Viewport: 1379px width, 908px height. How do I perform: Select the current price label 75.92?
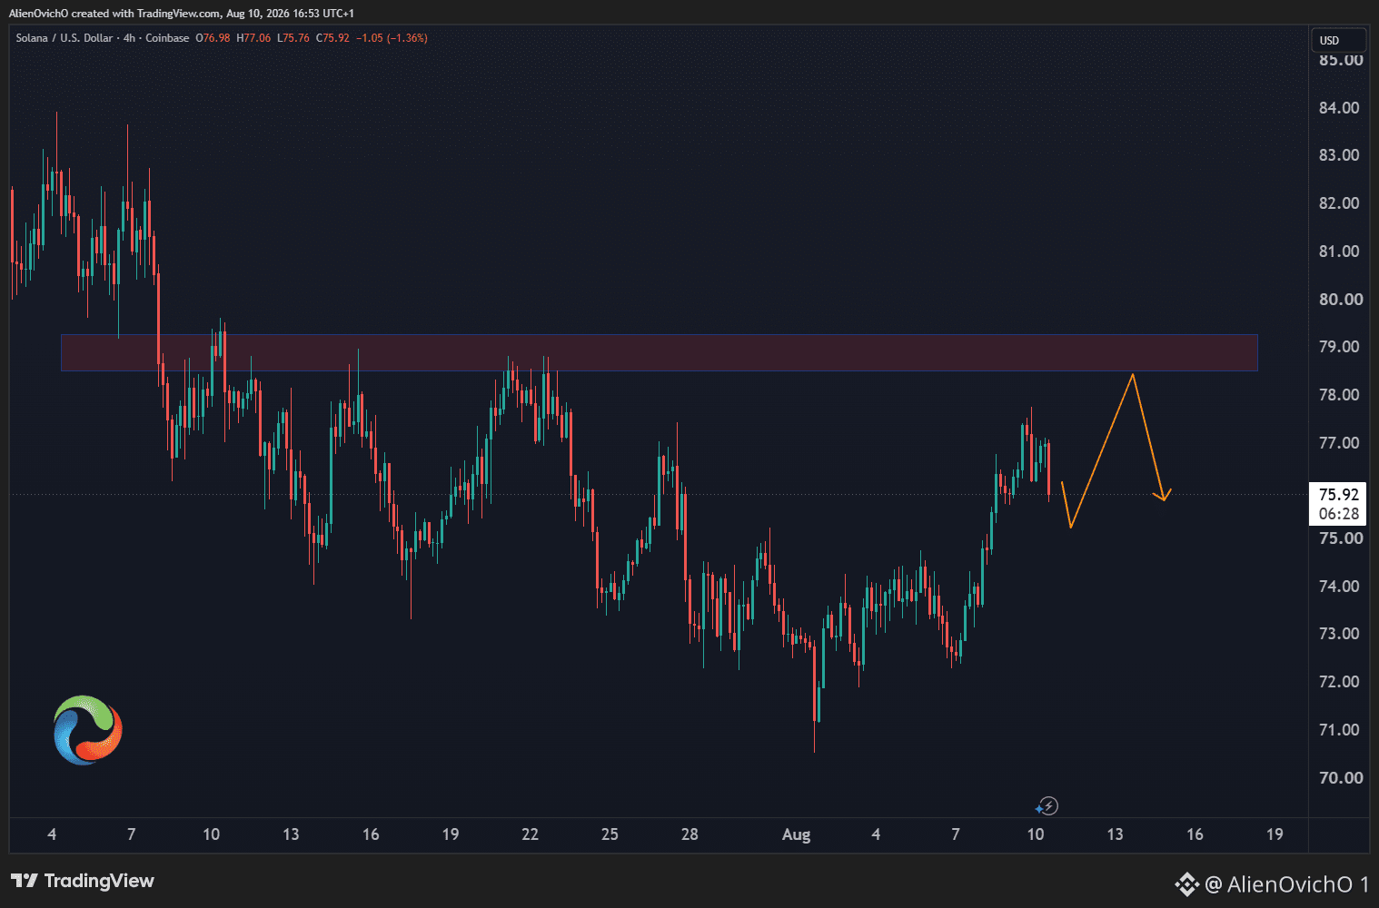[1339, 495]
